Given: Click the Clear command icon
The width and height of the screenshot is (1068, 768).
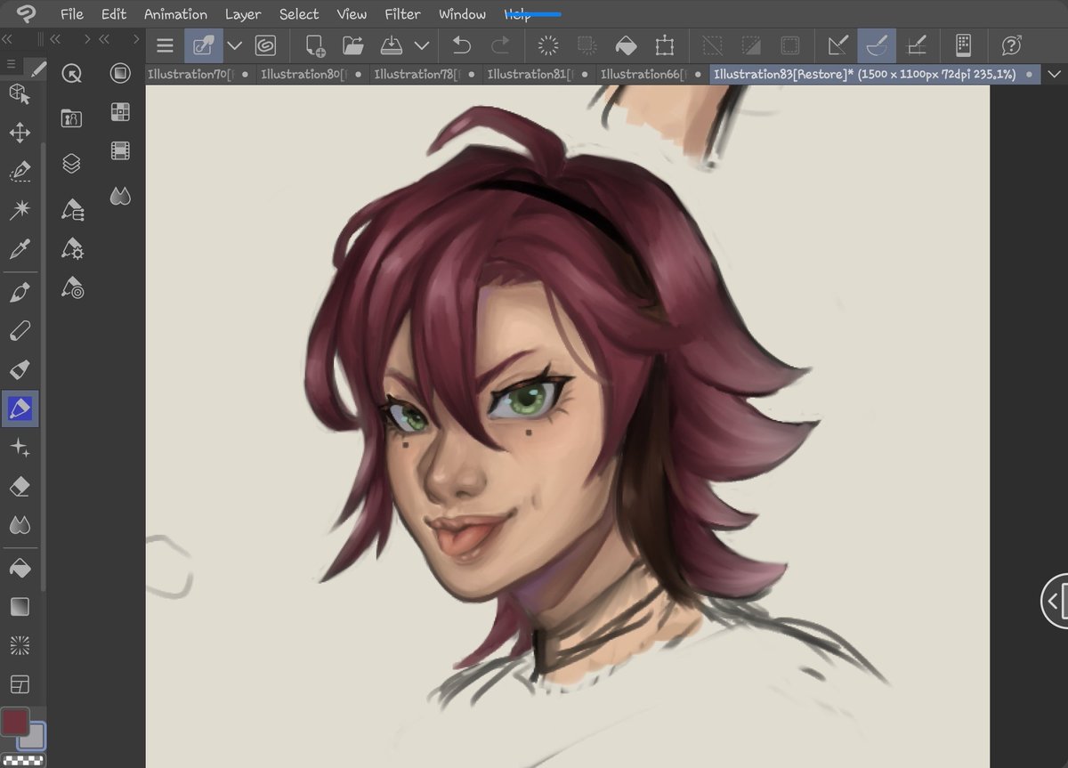Looking at the screenshot, I should pyautogui.click(x=548, y=45).
